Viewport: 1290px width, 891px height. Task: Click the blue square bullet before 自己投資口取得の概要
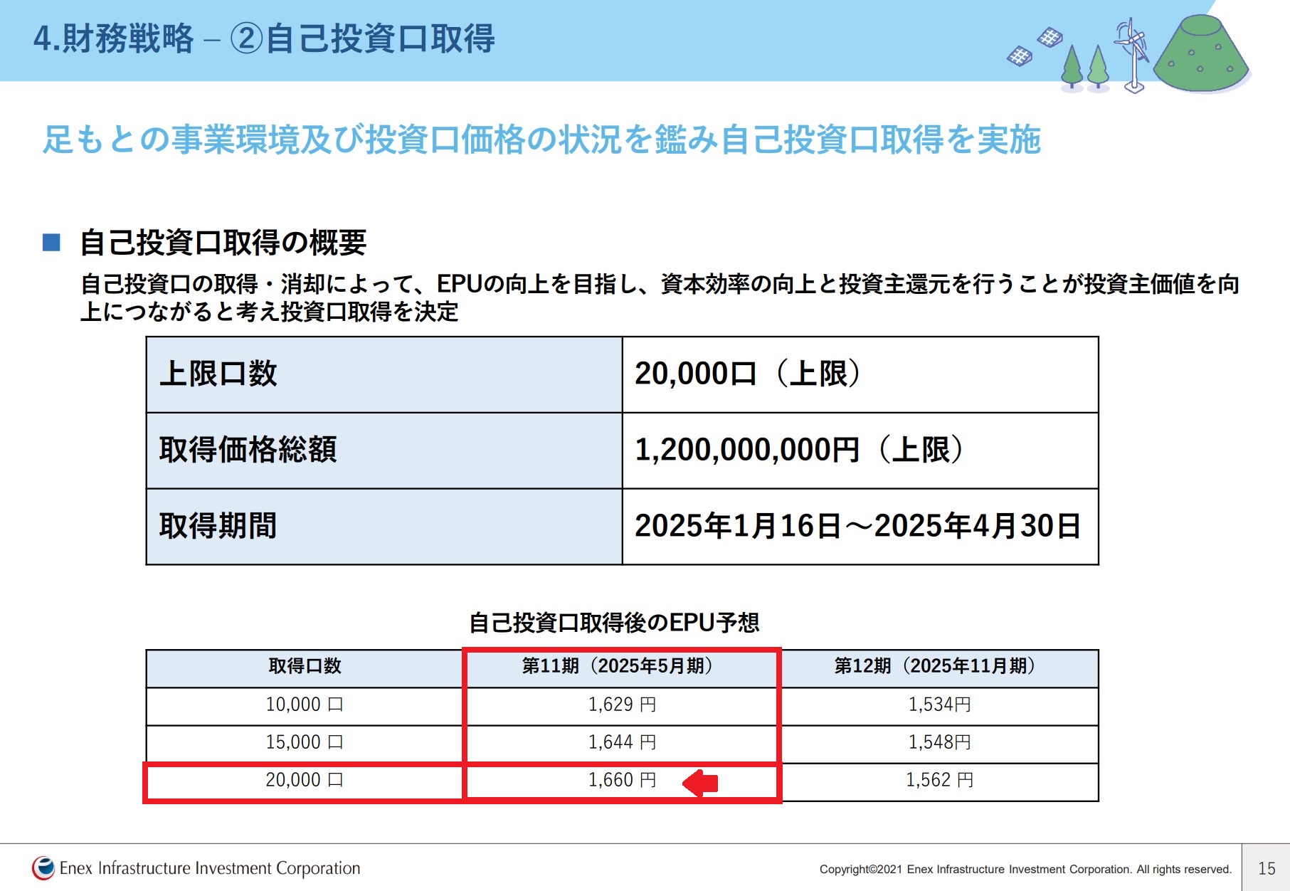point(51,243)
